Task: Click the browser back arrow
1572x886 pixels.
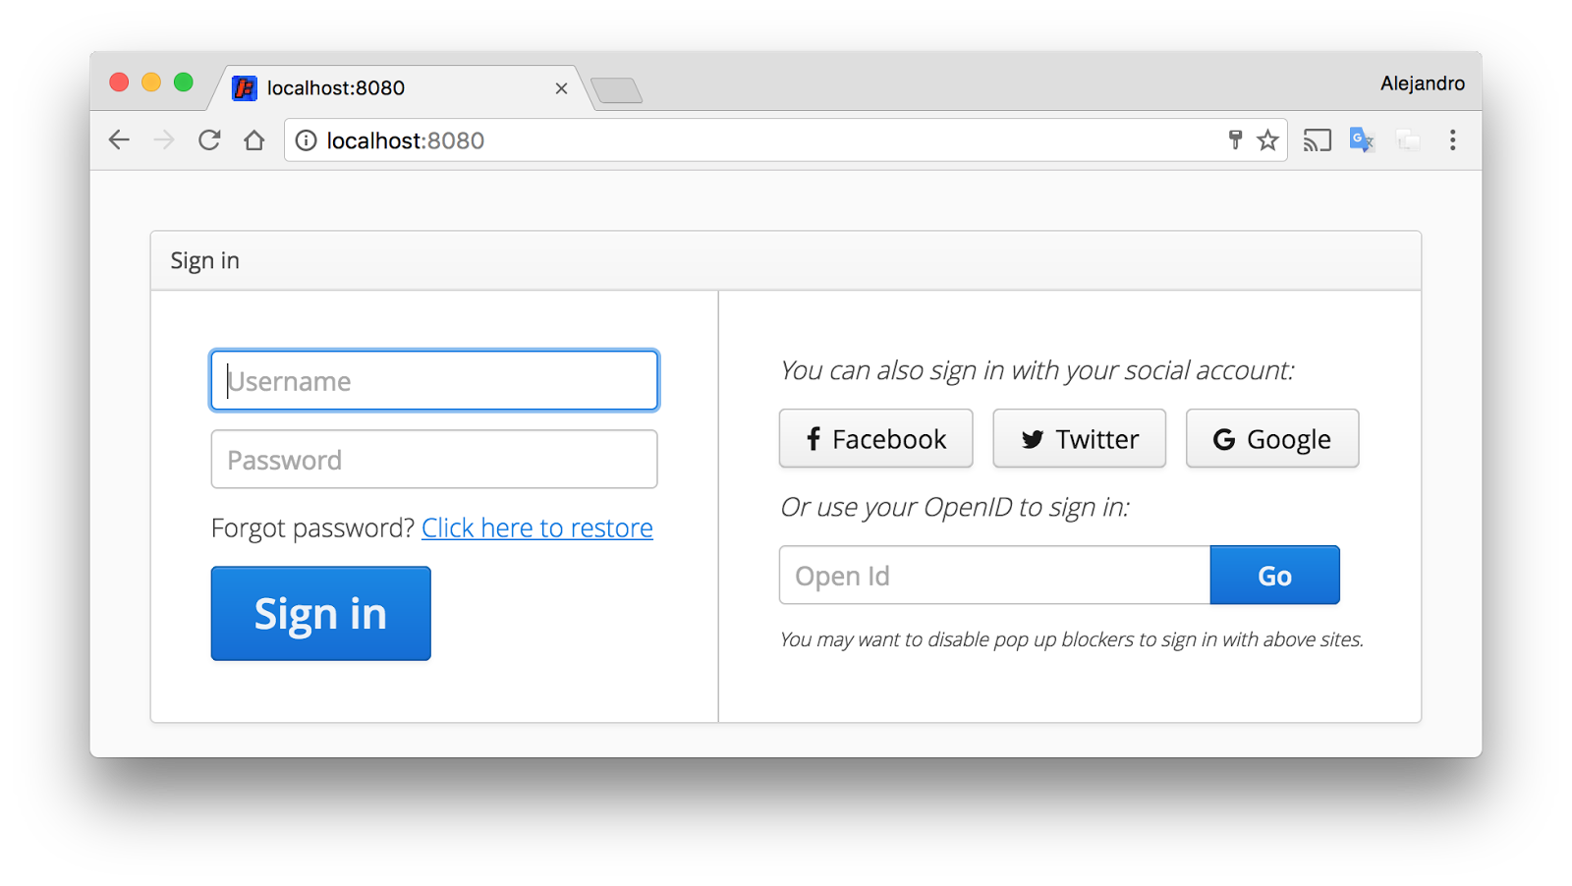Action: (119, 140)
